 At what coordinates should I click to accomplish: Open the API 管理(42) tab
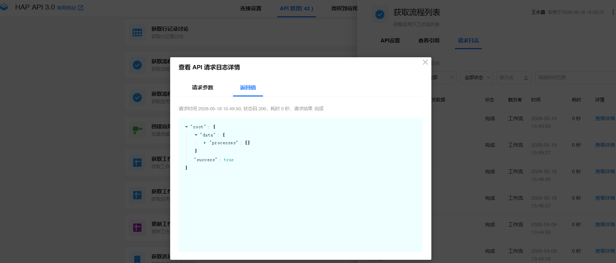click(x=297, y=8)
